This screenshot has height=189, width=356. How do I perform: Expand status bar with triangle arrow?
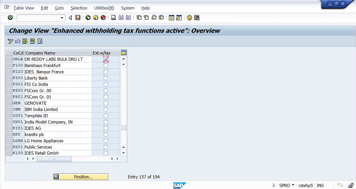coord(274,185)
